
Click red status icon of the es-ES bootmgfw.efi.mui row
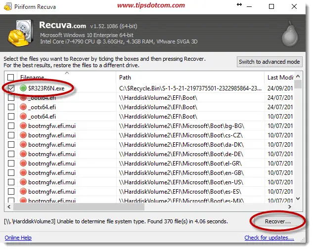click(23, 191)
